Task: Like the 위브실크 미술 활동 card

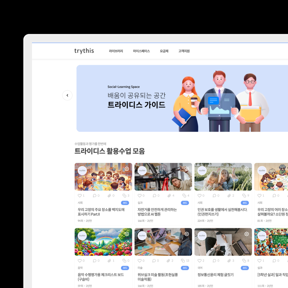Action: click(140, 261)
